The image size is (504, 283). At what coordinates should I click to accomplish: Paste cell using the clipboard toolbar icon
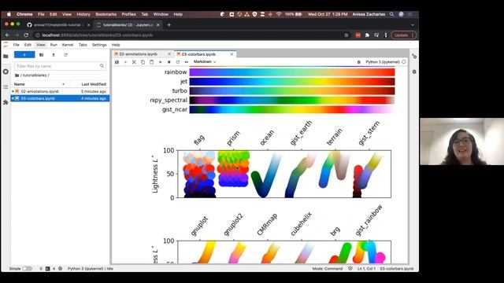[x=152, y=62]
